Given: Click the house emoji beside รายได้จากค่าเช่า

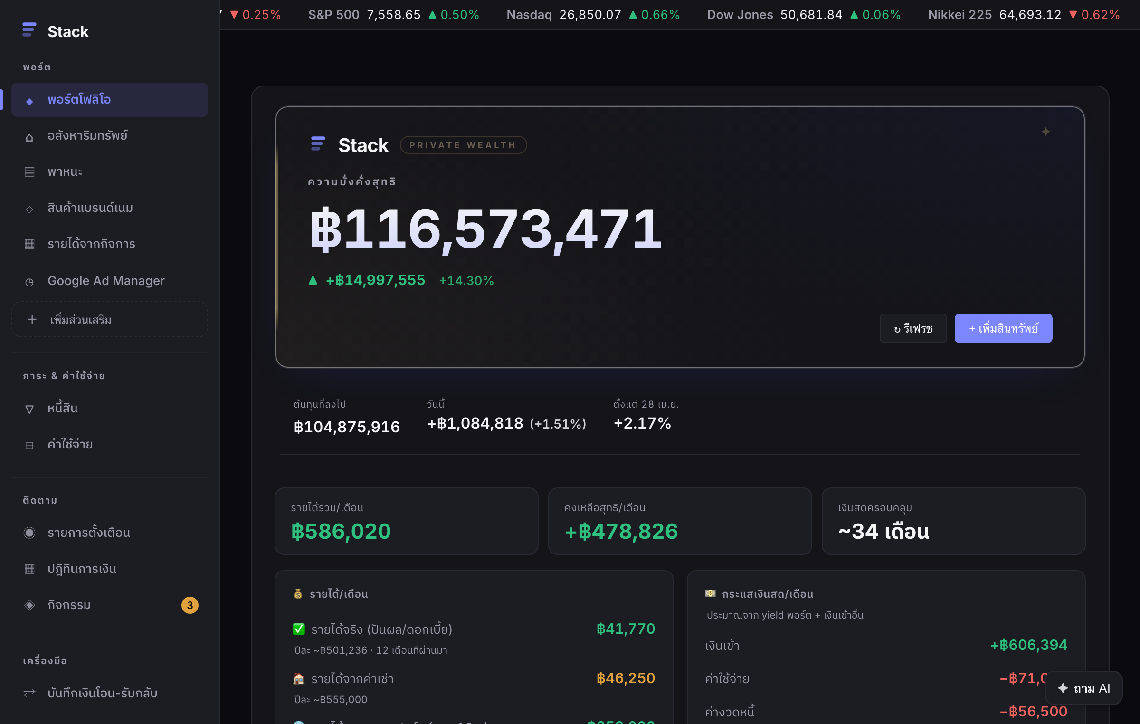Looking at the screenshot, I should coord(299,678).
